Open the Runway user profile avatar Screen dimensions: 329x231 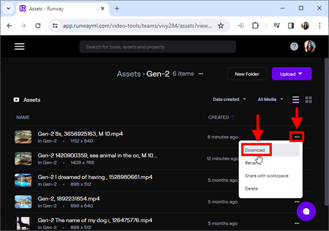click(x=309, y=47)
